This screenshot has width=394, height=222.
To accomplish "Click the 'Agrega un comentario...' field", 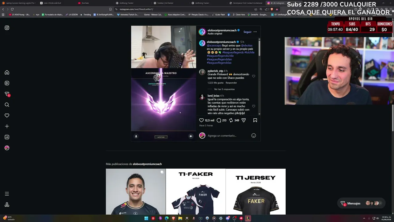I will 228,136.
